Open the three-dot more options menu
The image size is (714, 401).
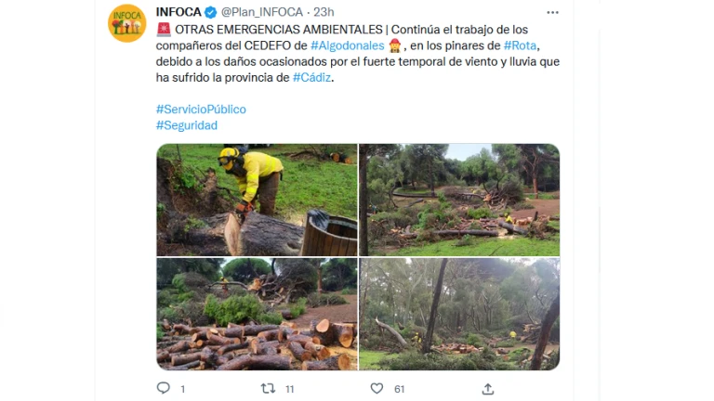coord(552,12)
